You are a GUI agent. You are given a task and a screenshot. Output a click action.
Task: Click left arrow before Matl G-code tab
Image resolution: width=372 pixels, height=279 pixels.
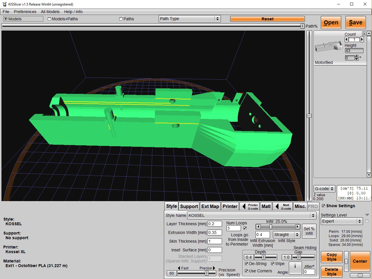pyautogui.click(x=277, y=206)
